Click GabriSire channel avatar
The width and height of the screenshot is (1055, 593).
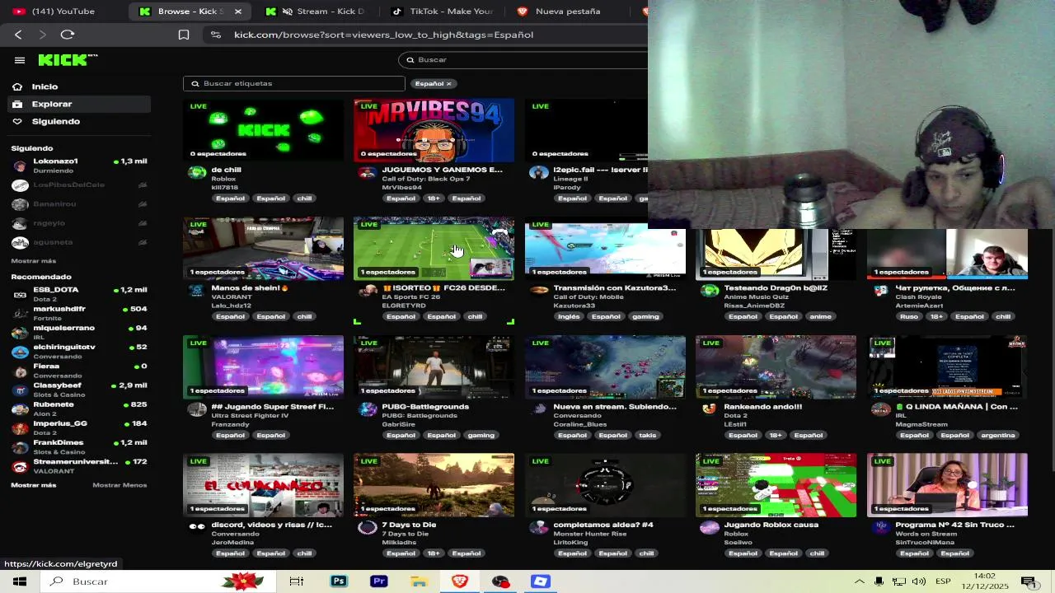tap(368, 409)
